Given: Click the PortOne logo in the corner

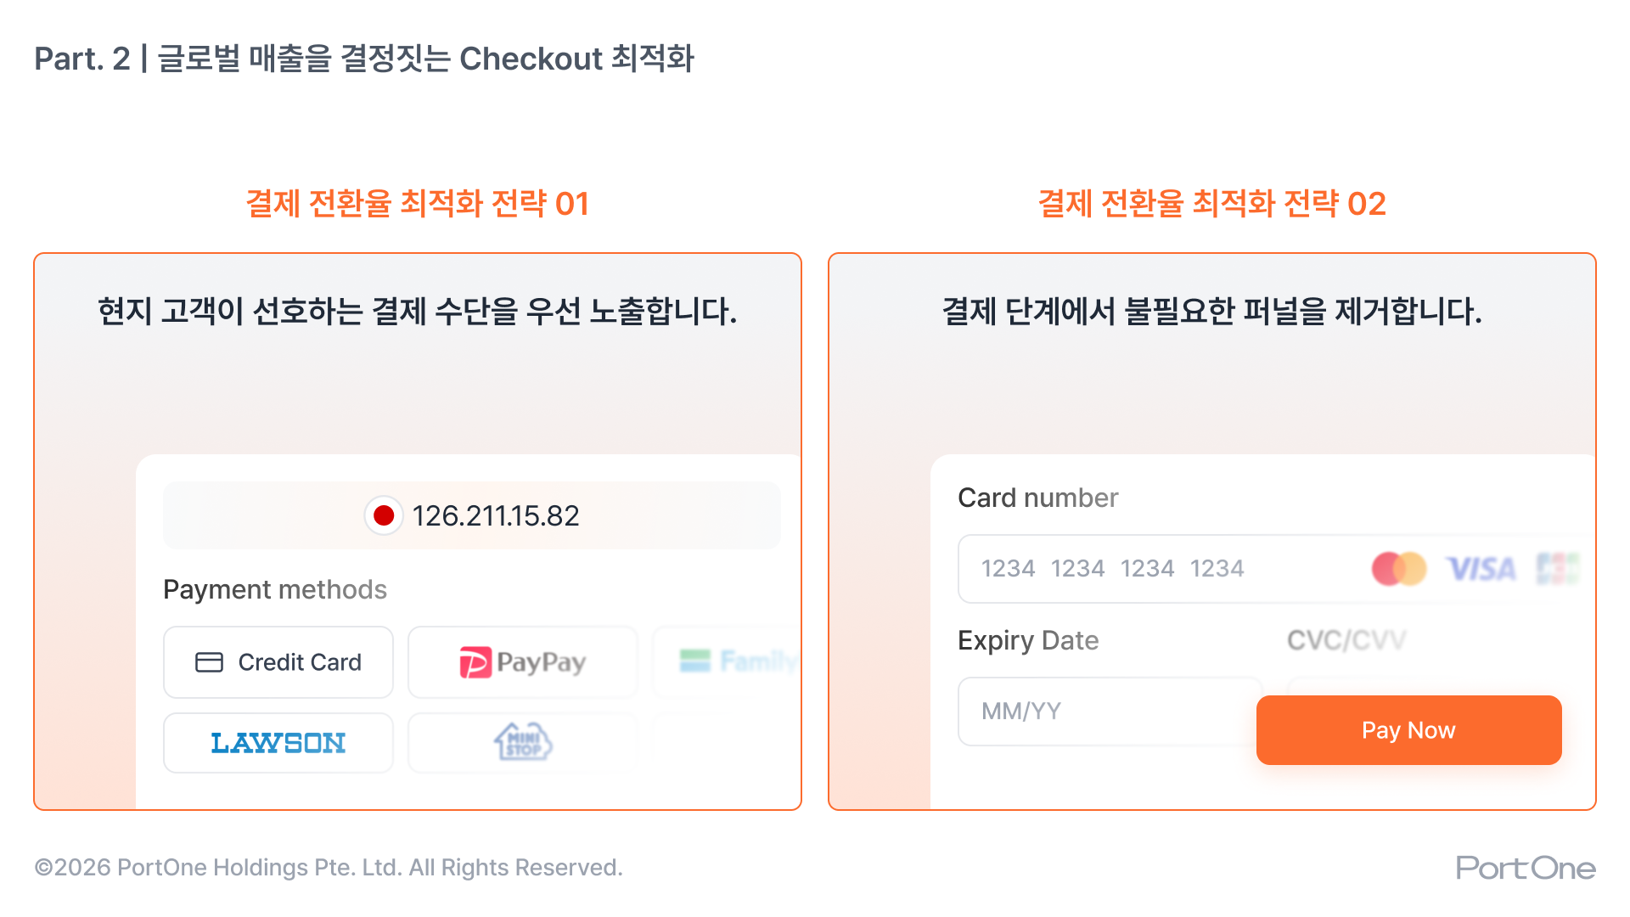Looking at the screenshot, I should tap(1524, 868).
